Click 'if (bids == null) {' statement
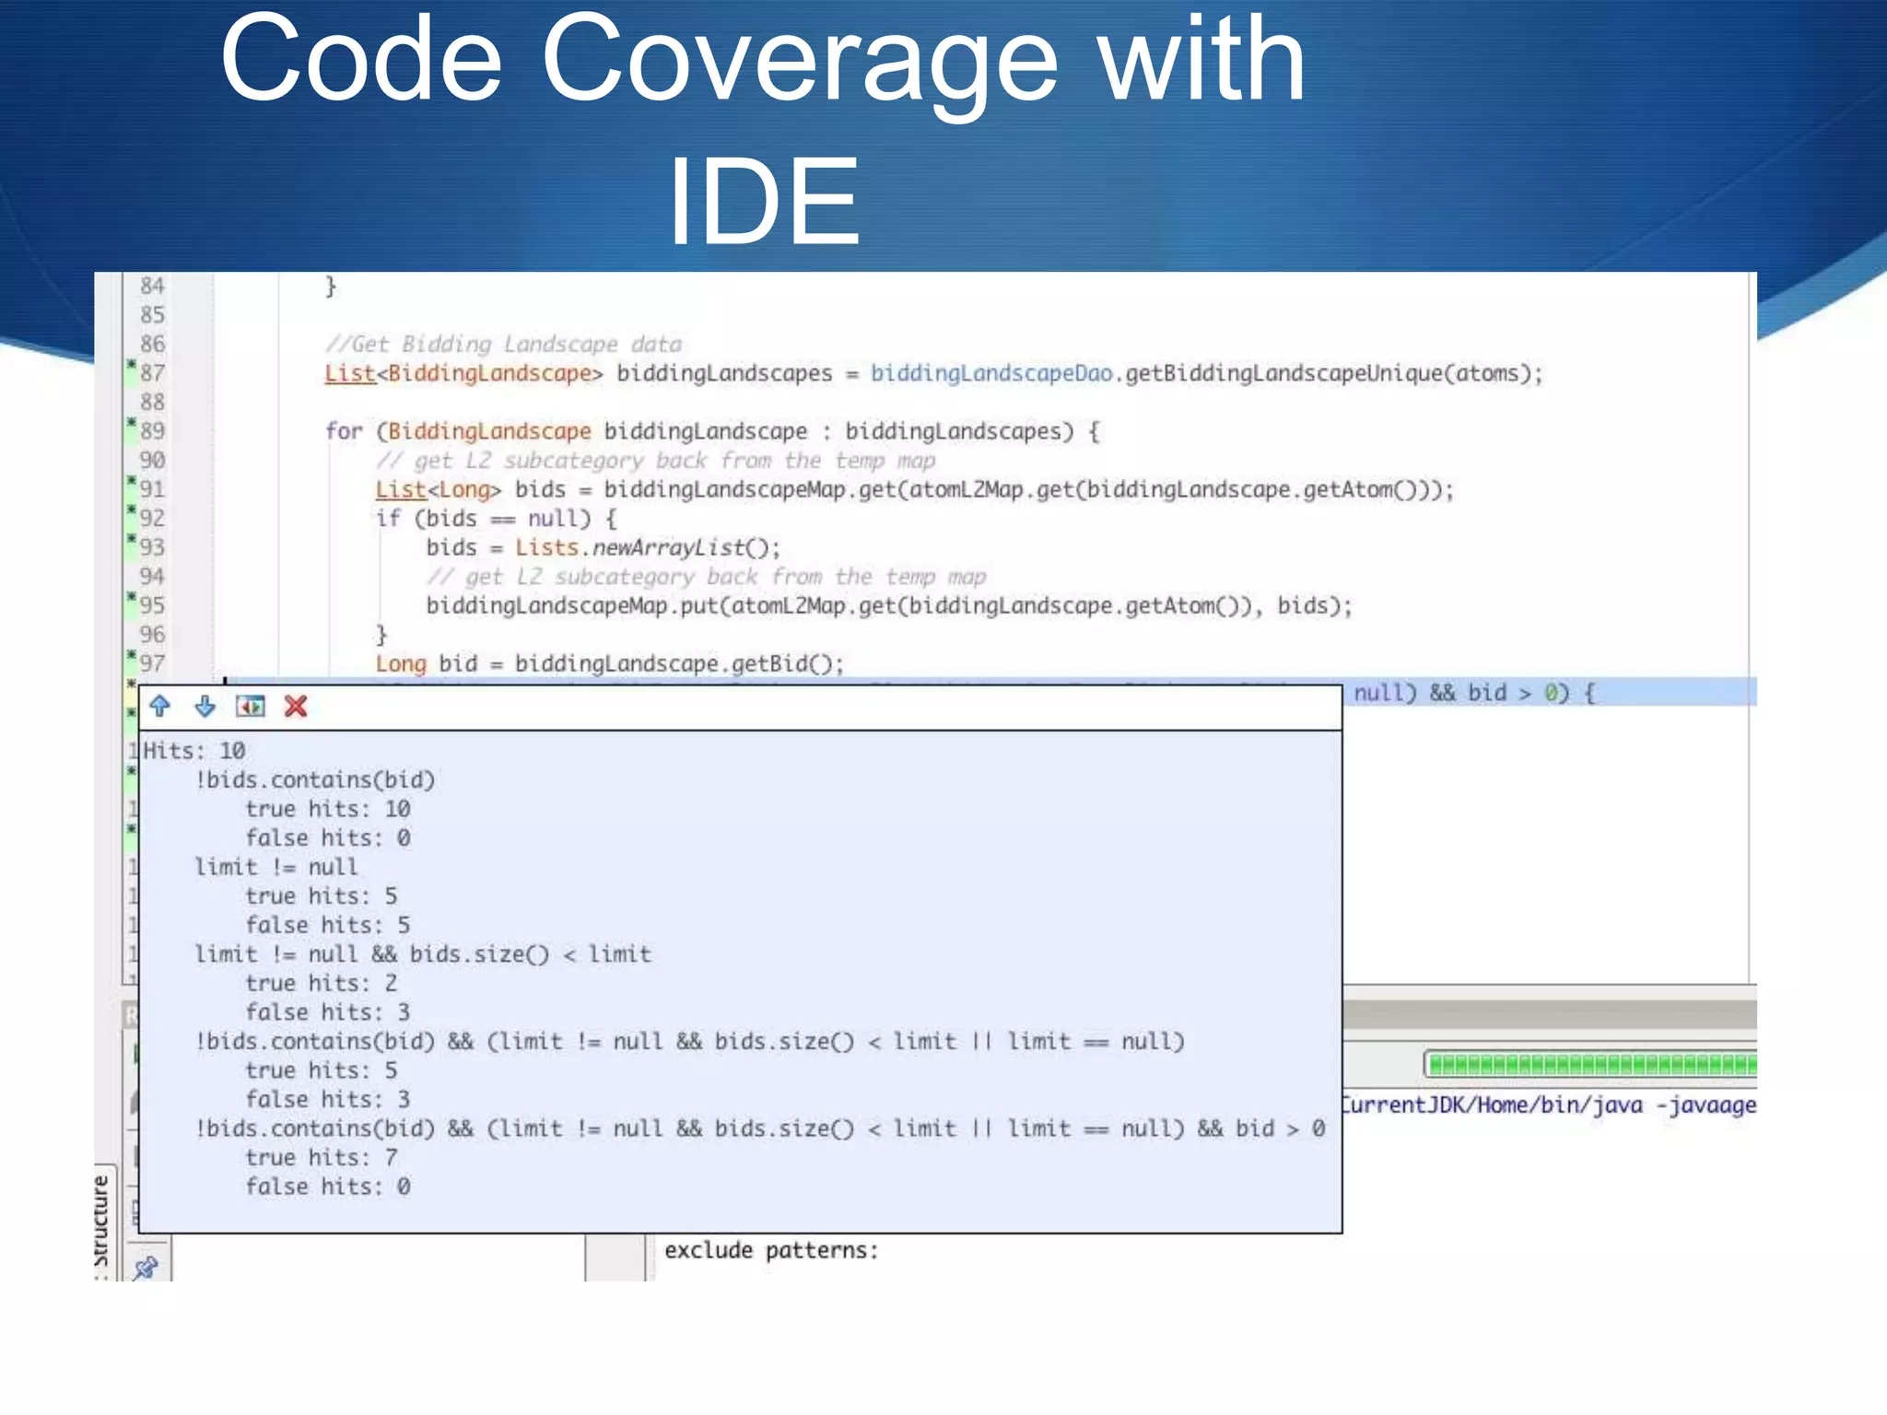The height and width of the screenshot is (1415, 1887). coord(496,518)
